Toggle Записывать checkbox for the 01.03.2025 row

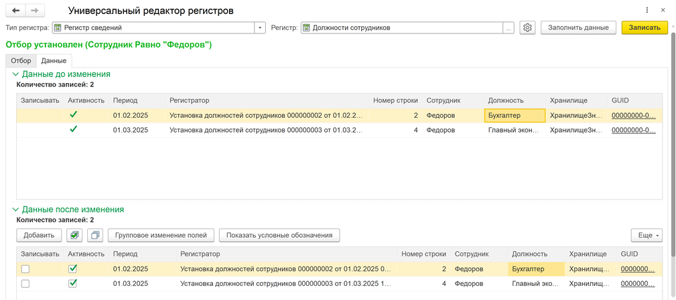pos(25,284)
